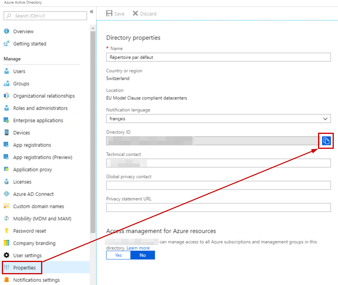
Task: Click the User settings gear icon
Action: (7, 255)
